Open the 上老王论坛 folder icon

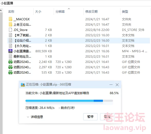pos(10,24)
